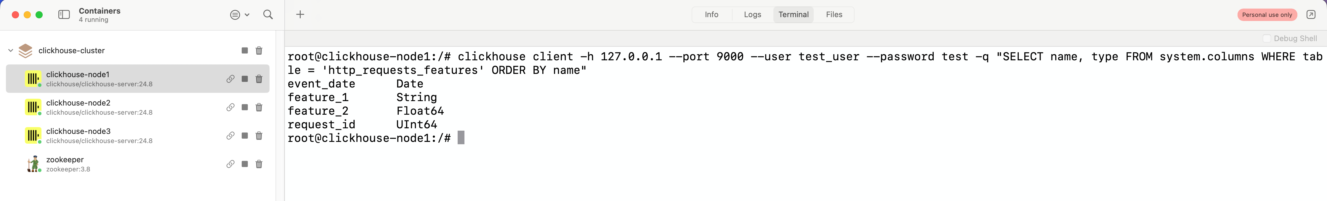Open the list view options menu
The image size is (1327, 201).
coord(235,15)
